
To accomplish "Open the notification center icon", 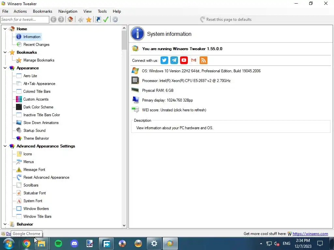I will click(320, 243).
